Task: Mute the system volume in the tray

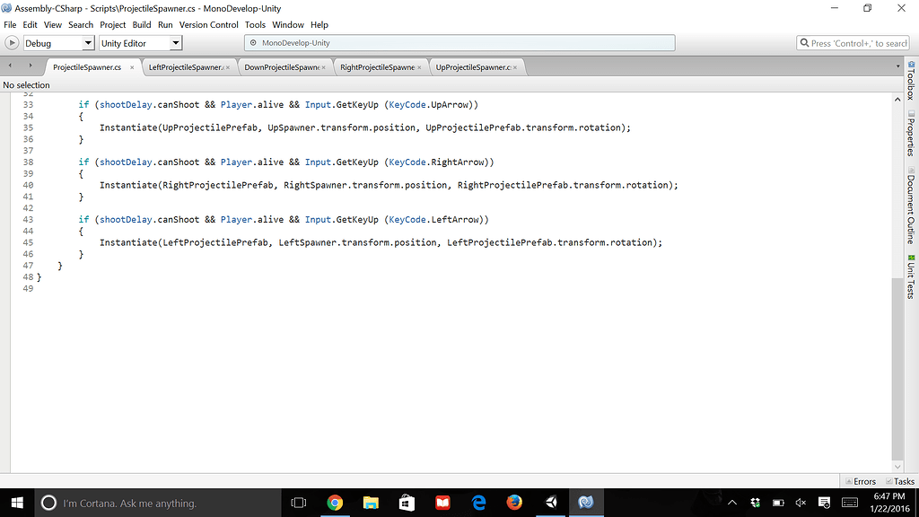Action: coord(802,503)
